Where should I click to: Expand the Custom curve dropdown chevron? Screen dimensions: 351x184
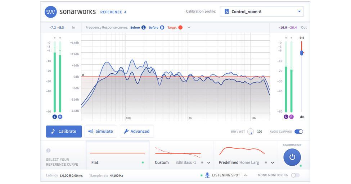[209, 163]
